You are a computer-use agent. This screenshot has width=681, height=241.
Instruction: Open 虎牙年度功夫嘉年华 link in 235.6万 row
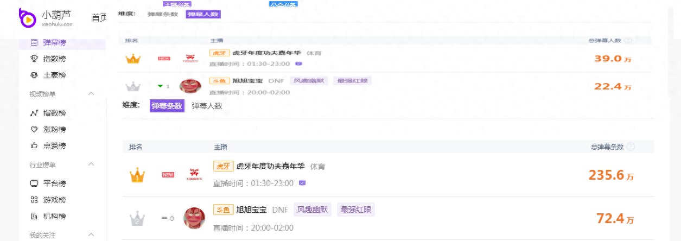click(x=271, y=166)
